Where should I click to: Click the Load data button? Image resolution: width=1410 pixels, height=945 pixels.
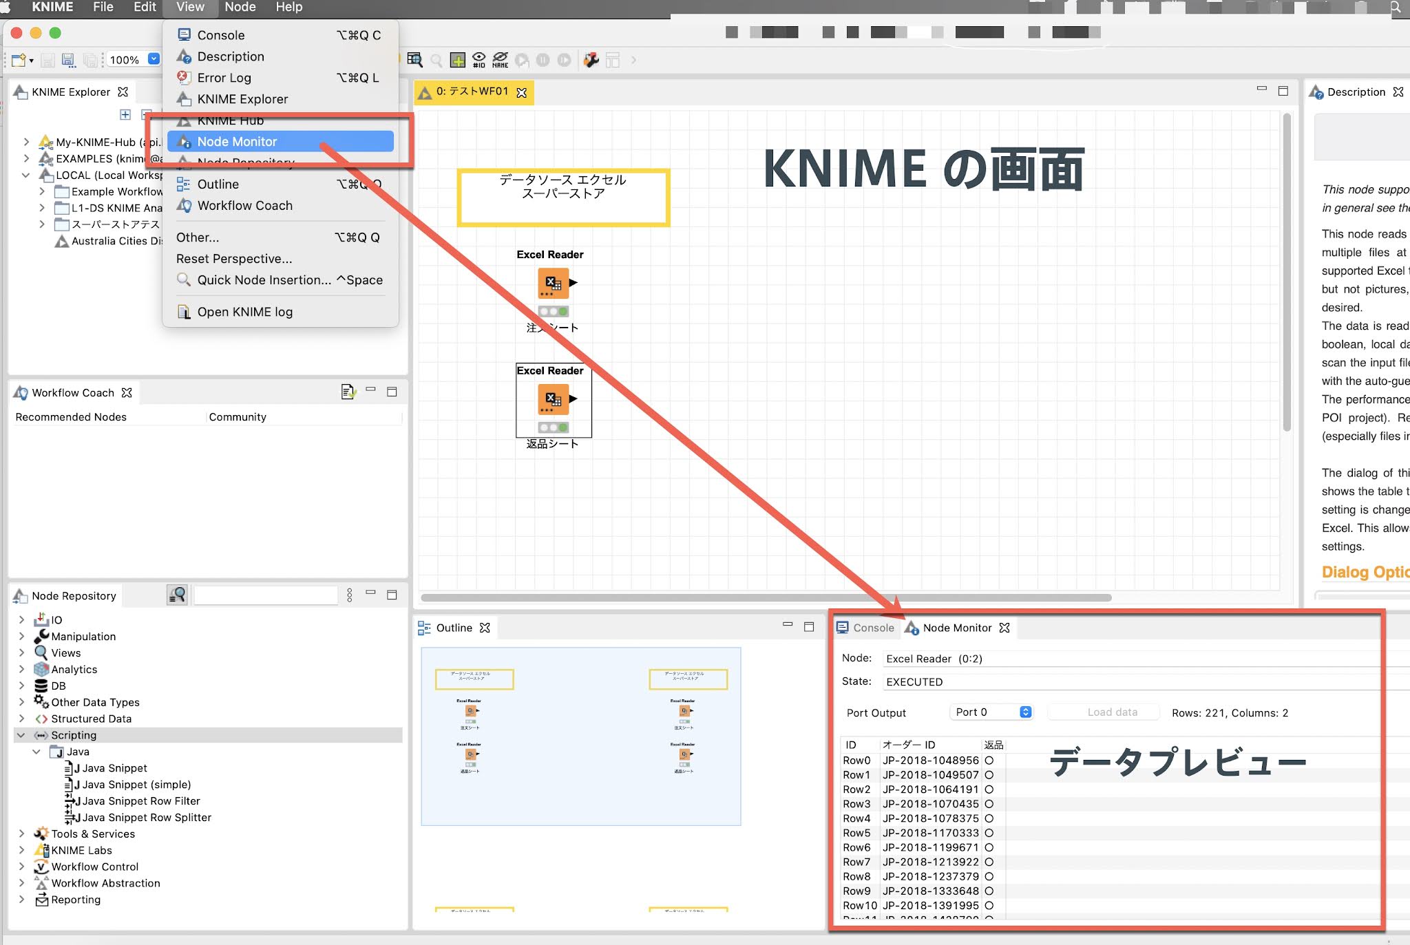tap(1103, 712)
